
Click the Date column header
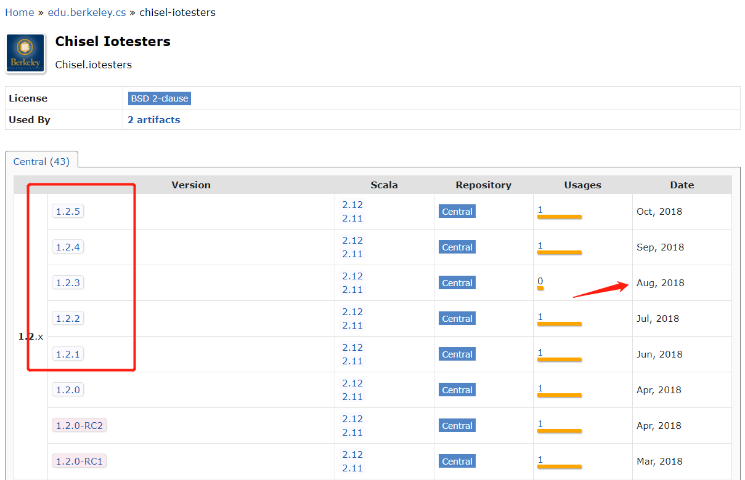click(682, 185)
